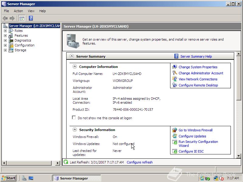Collapse the Server Summary section
243x182 pixels.
tap(72, 56)
